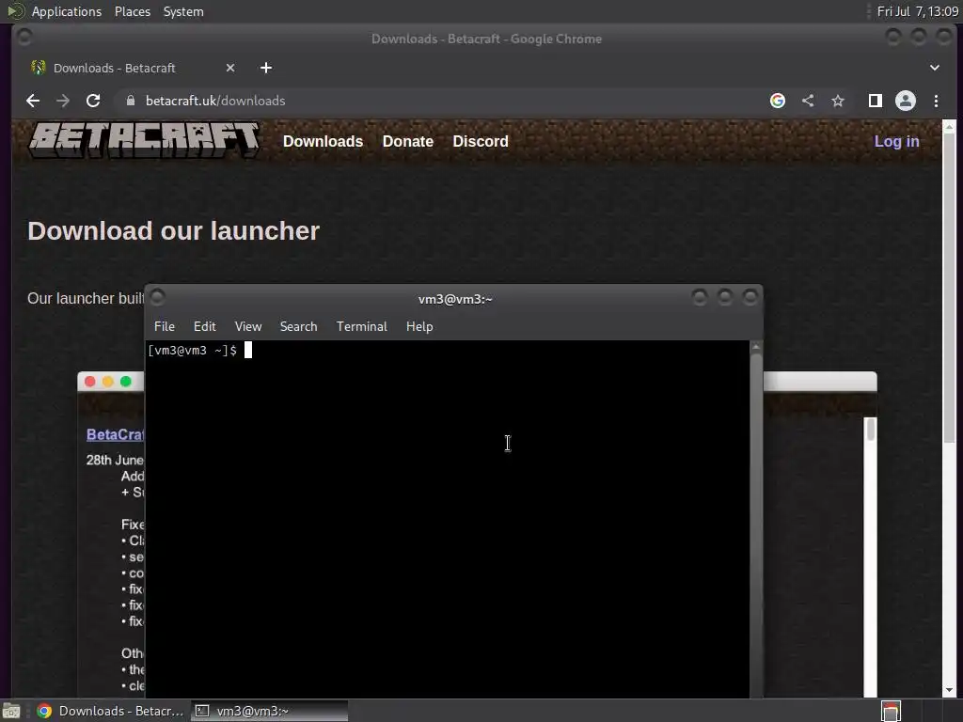
Task: Click the Chrome window menu button
Action: pos(24,38)
